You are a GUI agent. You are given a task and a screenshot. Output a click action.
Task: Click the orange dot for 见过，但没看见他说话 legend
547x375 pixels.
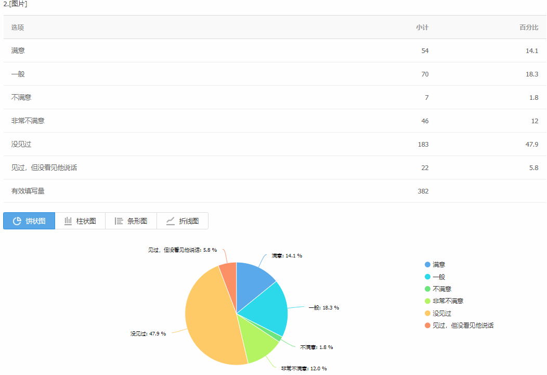point(427,326)
